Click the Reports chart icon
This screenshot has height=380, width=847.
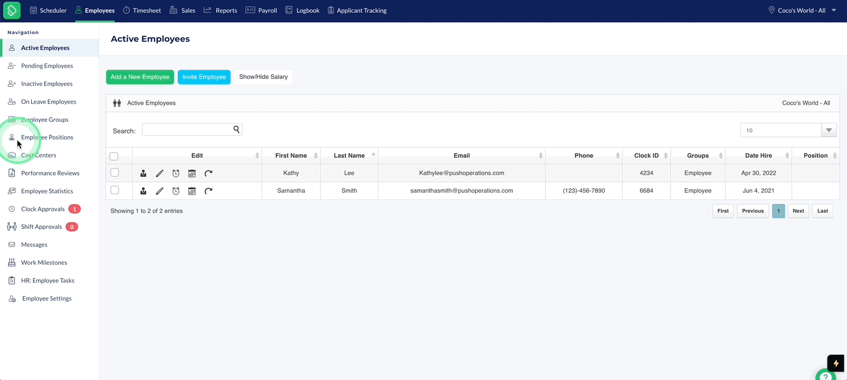[208, 10]
